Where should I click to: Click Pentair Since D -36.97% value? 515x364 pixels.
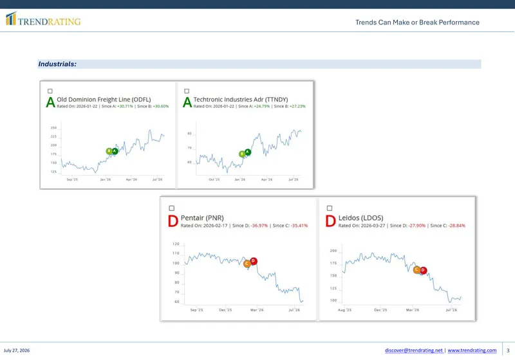tap(259, 226)
